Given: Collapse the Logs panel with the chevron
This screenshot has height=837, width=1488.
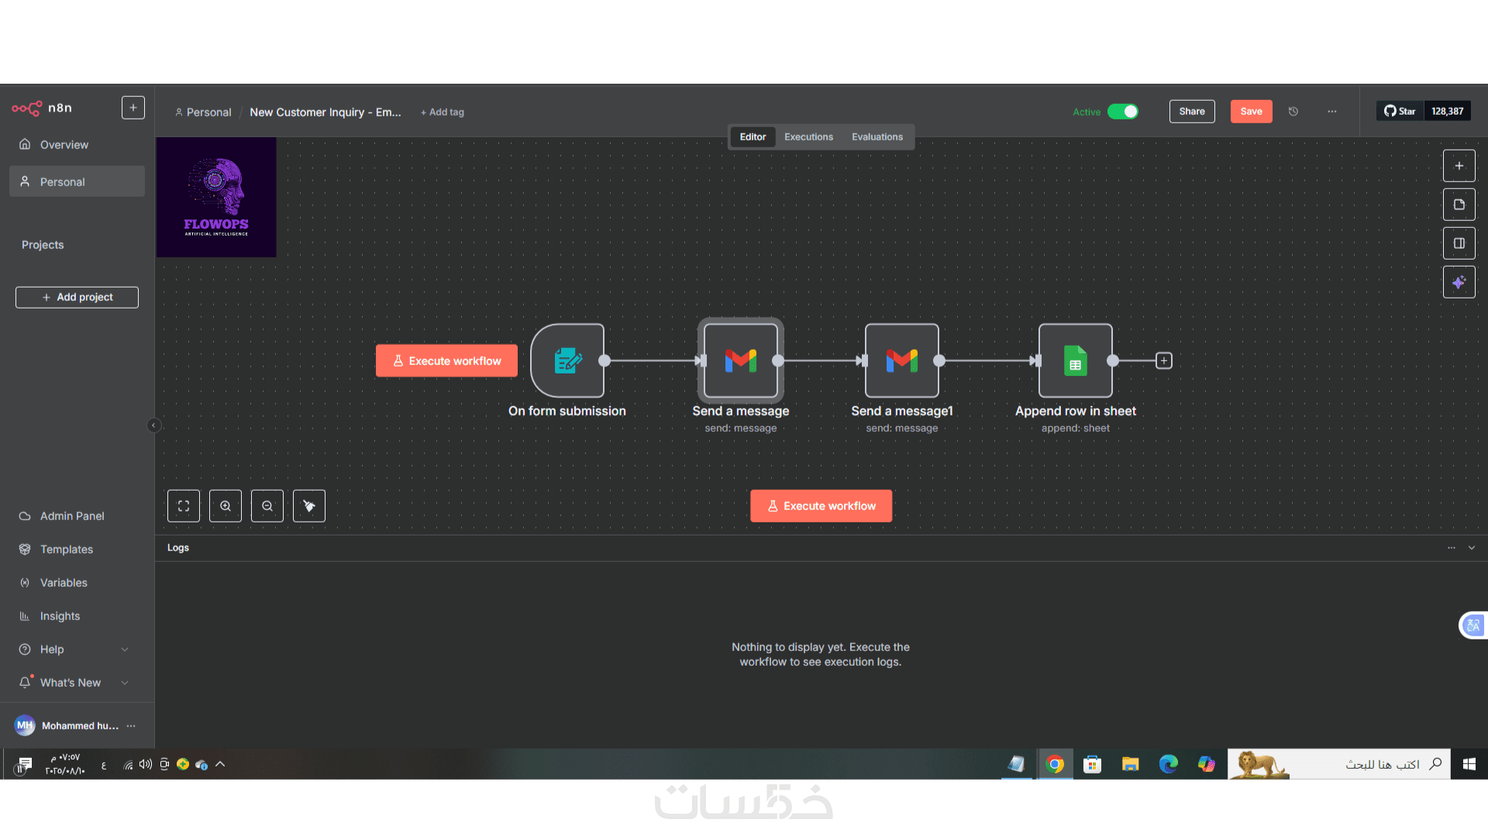Looking at the screenshot, I should (x=1472, y=548).
